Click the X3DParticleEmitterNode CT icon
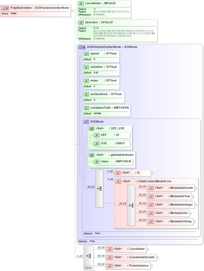204x271 pixels. 82,47
